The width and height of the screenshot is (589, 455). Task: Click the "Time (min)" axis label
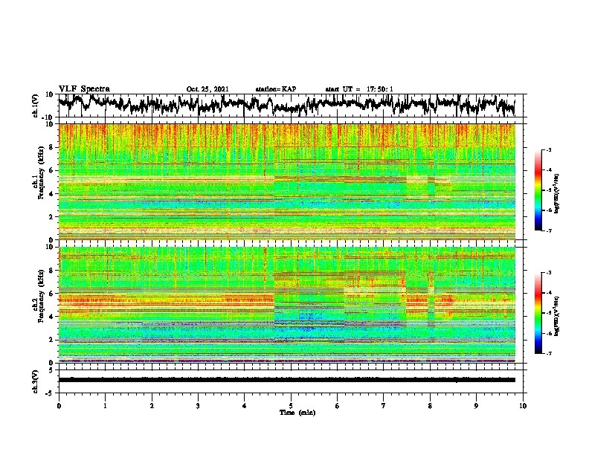(297, 413)
